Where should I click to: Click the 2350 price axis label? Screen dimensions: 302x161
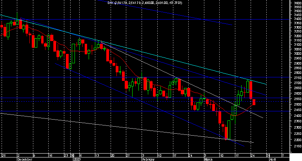click(x=298, y=121)
